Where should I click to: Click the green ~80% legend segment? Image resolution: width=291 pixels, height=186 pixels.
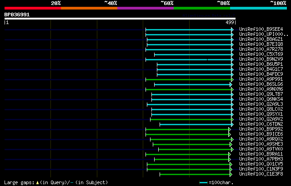click(202, 8)
